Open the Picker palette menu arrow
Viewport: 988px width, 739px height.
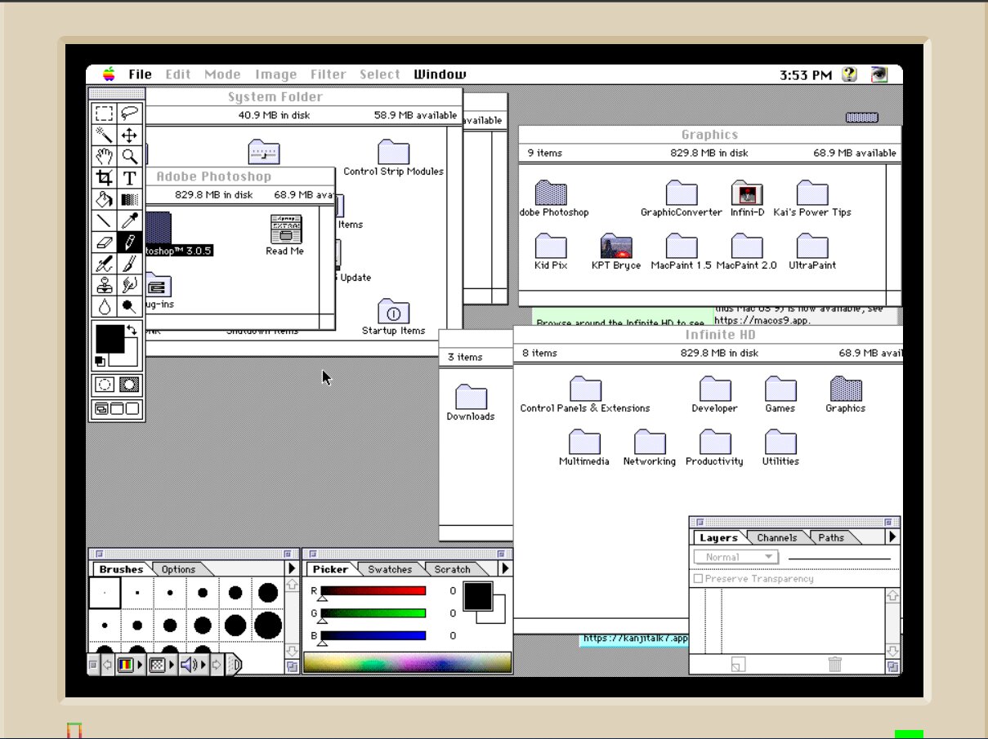click(x=504, y=568)
